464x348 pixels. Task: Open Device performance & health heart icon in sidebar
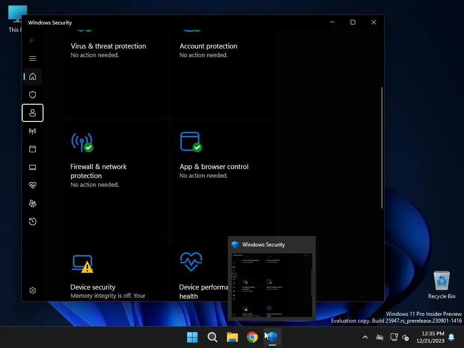click(x=33, y=185)
